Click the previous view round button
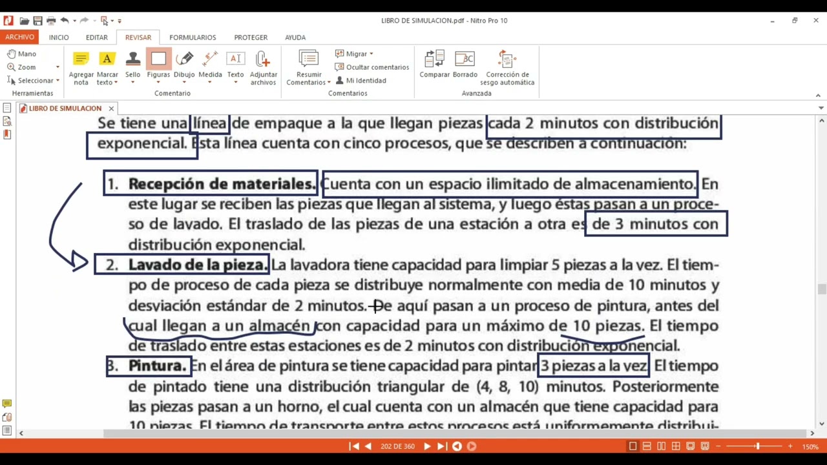This screenshot has width=827, height=465. click(x=457, y=446)
